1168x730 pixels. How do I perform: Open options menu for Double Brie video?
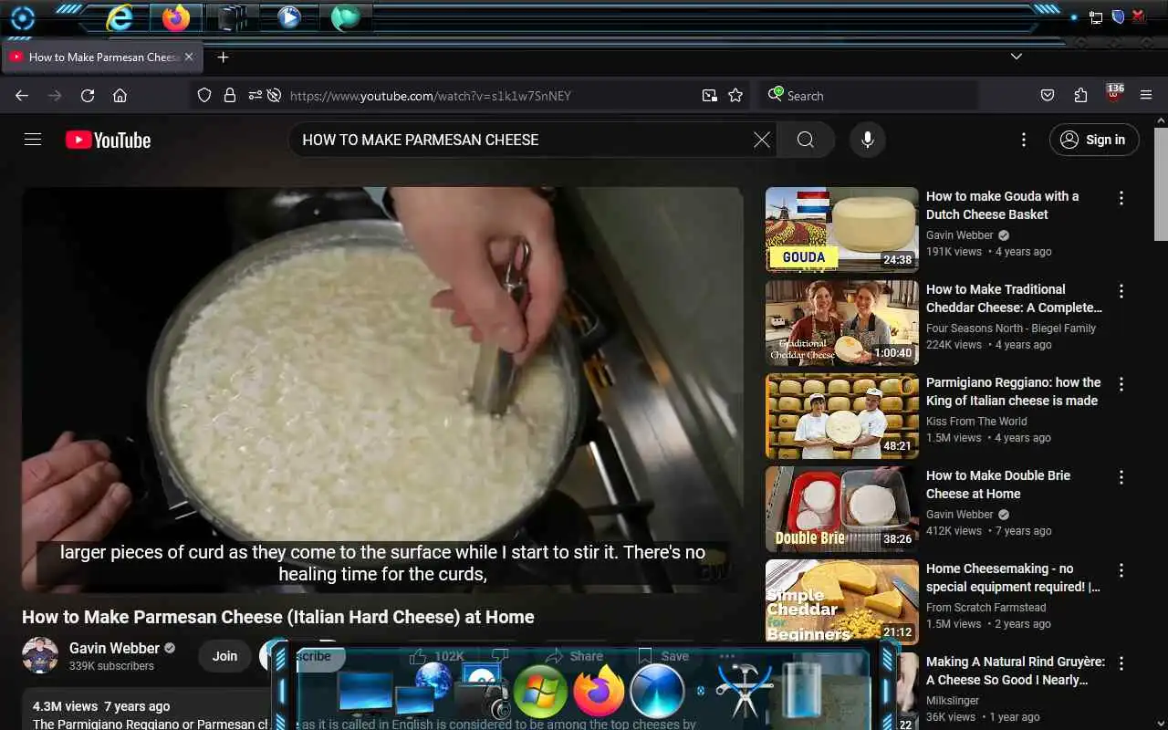coord(1121,477)
